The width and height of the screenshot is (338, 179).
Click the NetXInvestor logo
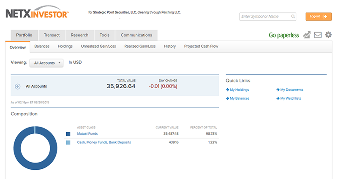point(37,12)
